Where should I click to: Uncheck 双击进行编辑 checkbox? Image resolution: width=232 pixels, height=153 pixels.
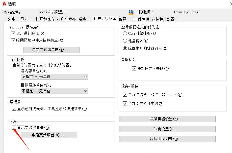click(x=13, y=33)
